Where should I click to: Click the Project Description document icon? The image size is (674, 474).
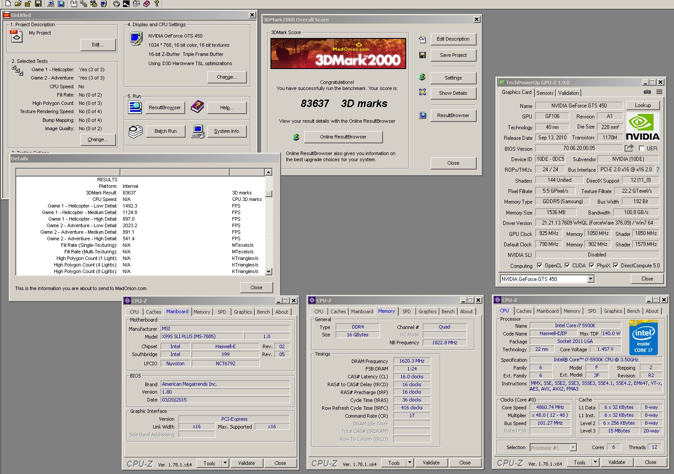[16, 36]
